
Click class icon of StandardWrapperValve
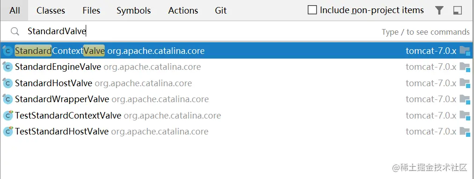pyautogui.click(x=7, y=99)
